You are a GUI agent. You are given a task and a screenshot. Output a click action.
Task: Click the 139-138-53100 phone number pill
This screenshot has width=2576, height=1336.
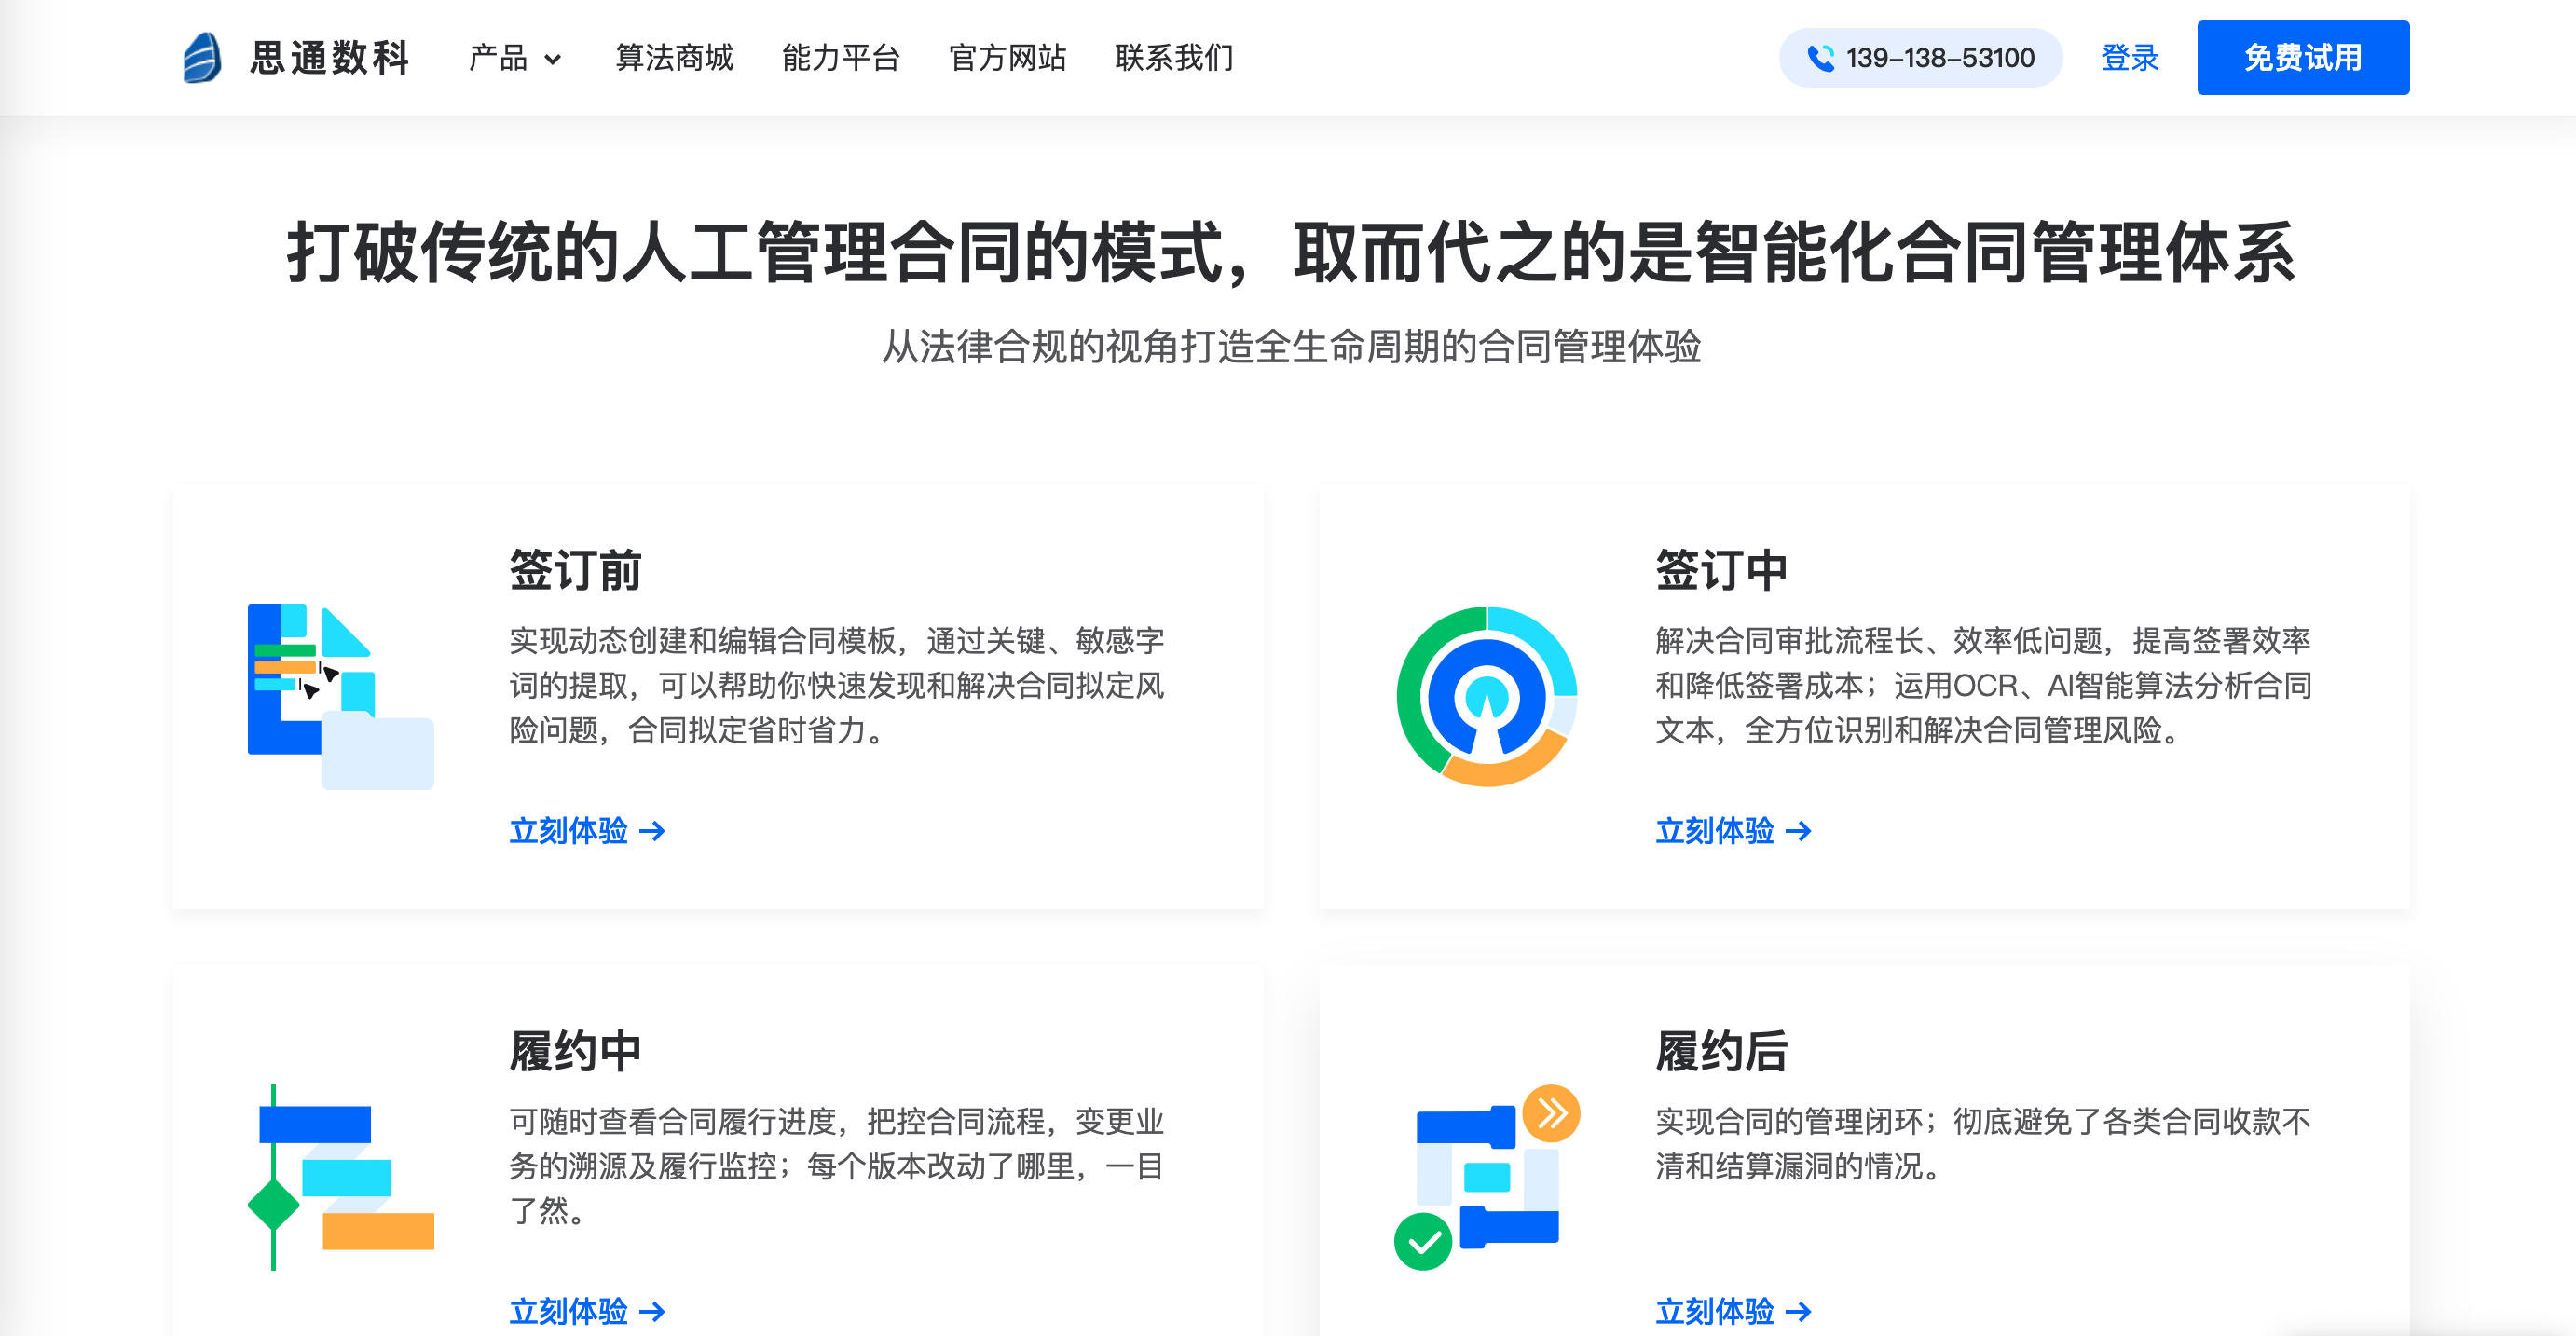[1920, 58]
